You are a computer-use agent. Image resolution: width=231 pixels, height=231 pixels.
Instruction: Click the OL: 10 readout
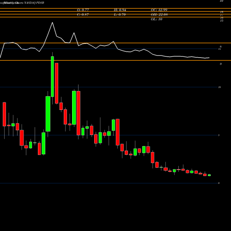click(x=157, y=19)
